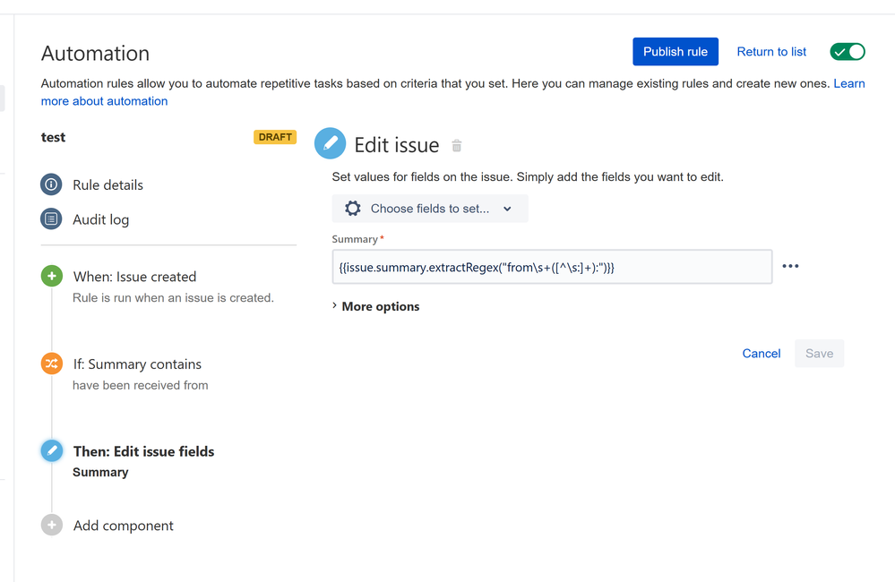This screenshot has width=895, height=582.
Task: Click 'Rule is run when an issue is created.' text
Action: pyautogui.click(x=173, y=298)
